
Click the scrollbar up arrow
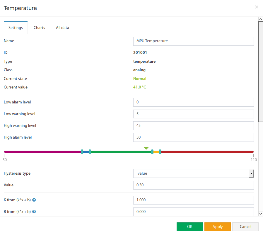[260, 19]
